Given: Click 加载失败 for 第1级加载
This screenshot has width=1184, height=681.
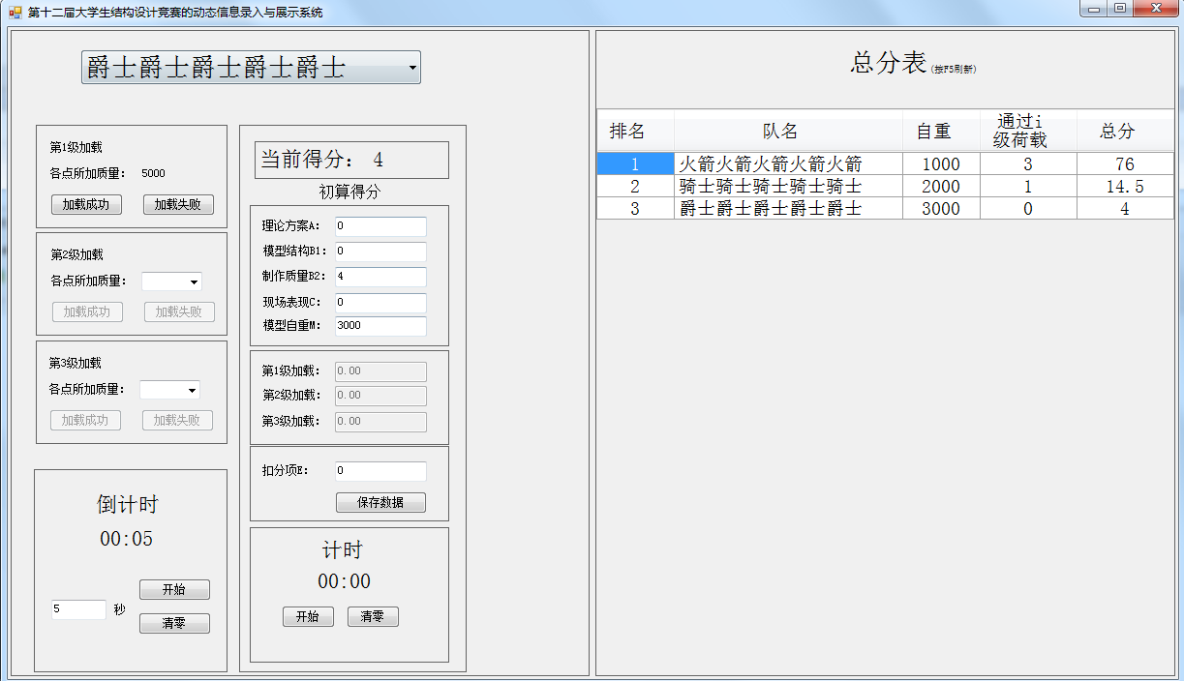Looking at the screenshot, I should click(x=178, y=205).
